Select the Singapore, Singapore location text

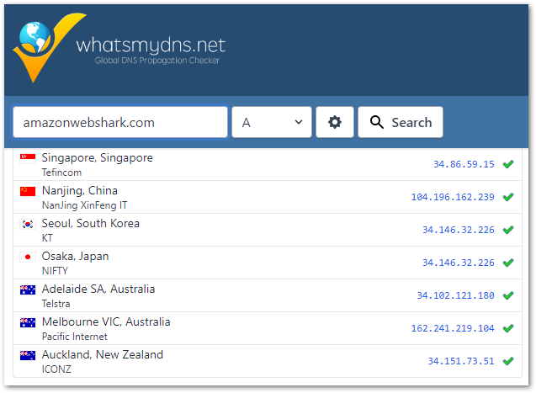coord(98,158)
